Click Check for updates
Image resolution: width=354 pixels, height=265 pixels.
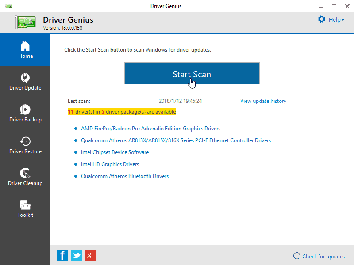pyautogui.click(x=323, y=256)
